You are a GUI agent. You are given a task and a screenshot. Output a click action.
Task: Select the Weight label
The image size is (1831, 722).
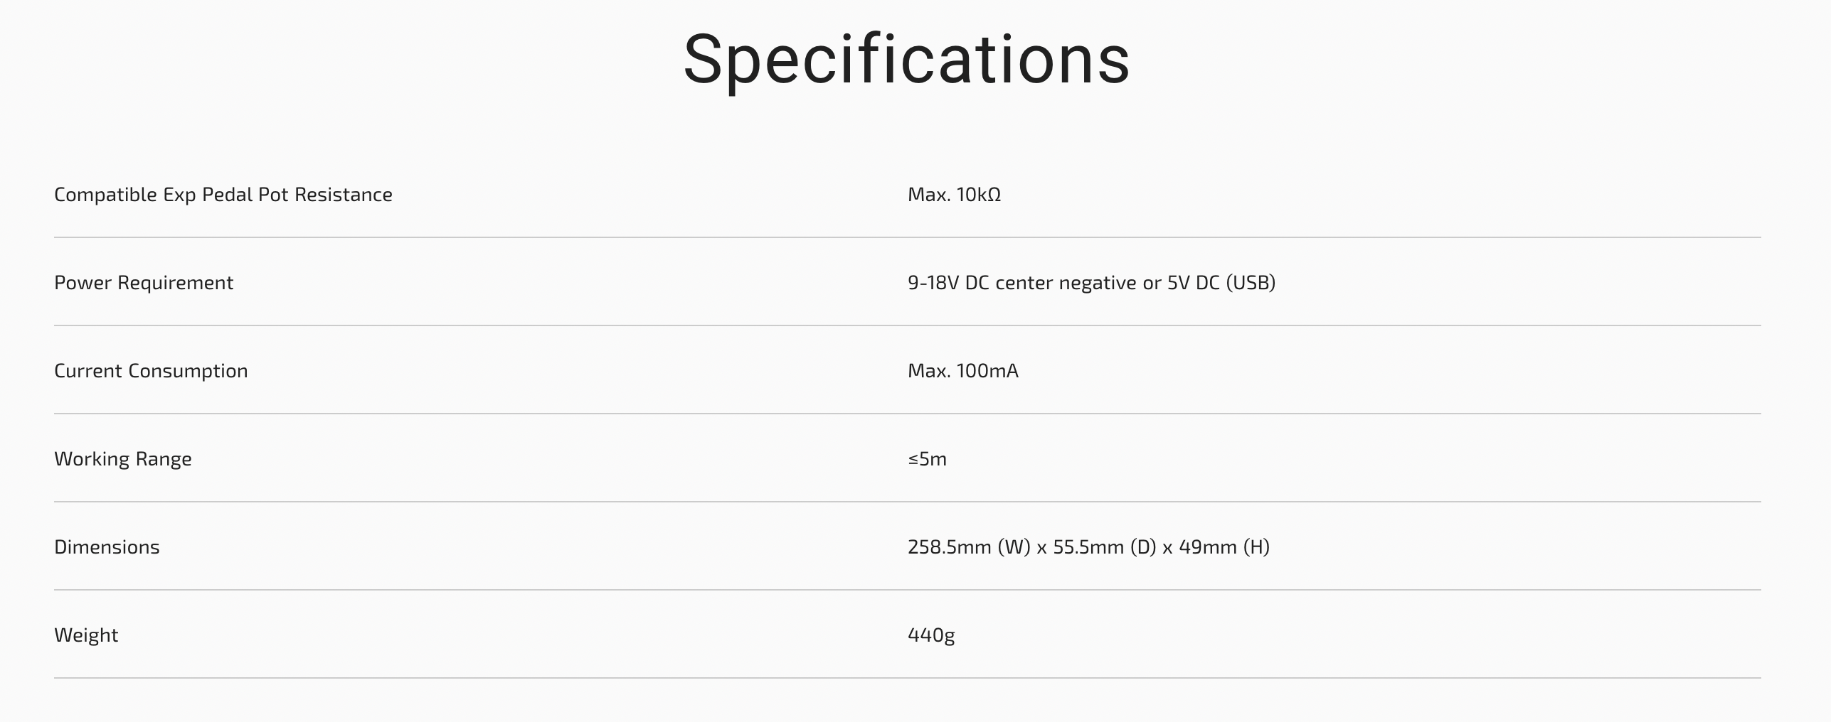[x=86, y=635]
